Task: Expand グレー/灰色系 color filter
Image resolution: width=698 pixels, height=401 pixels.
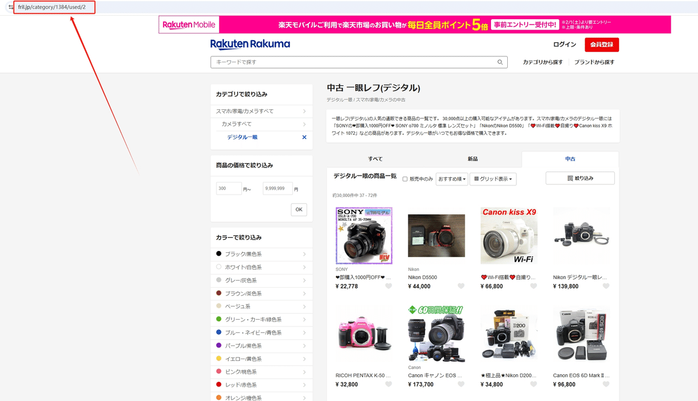Action: click(261, 280)
